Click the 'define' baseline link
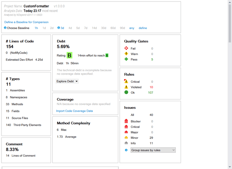The width and height of the screenshot is (232, 169). 143,28
